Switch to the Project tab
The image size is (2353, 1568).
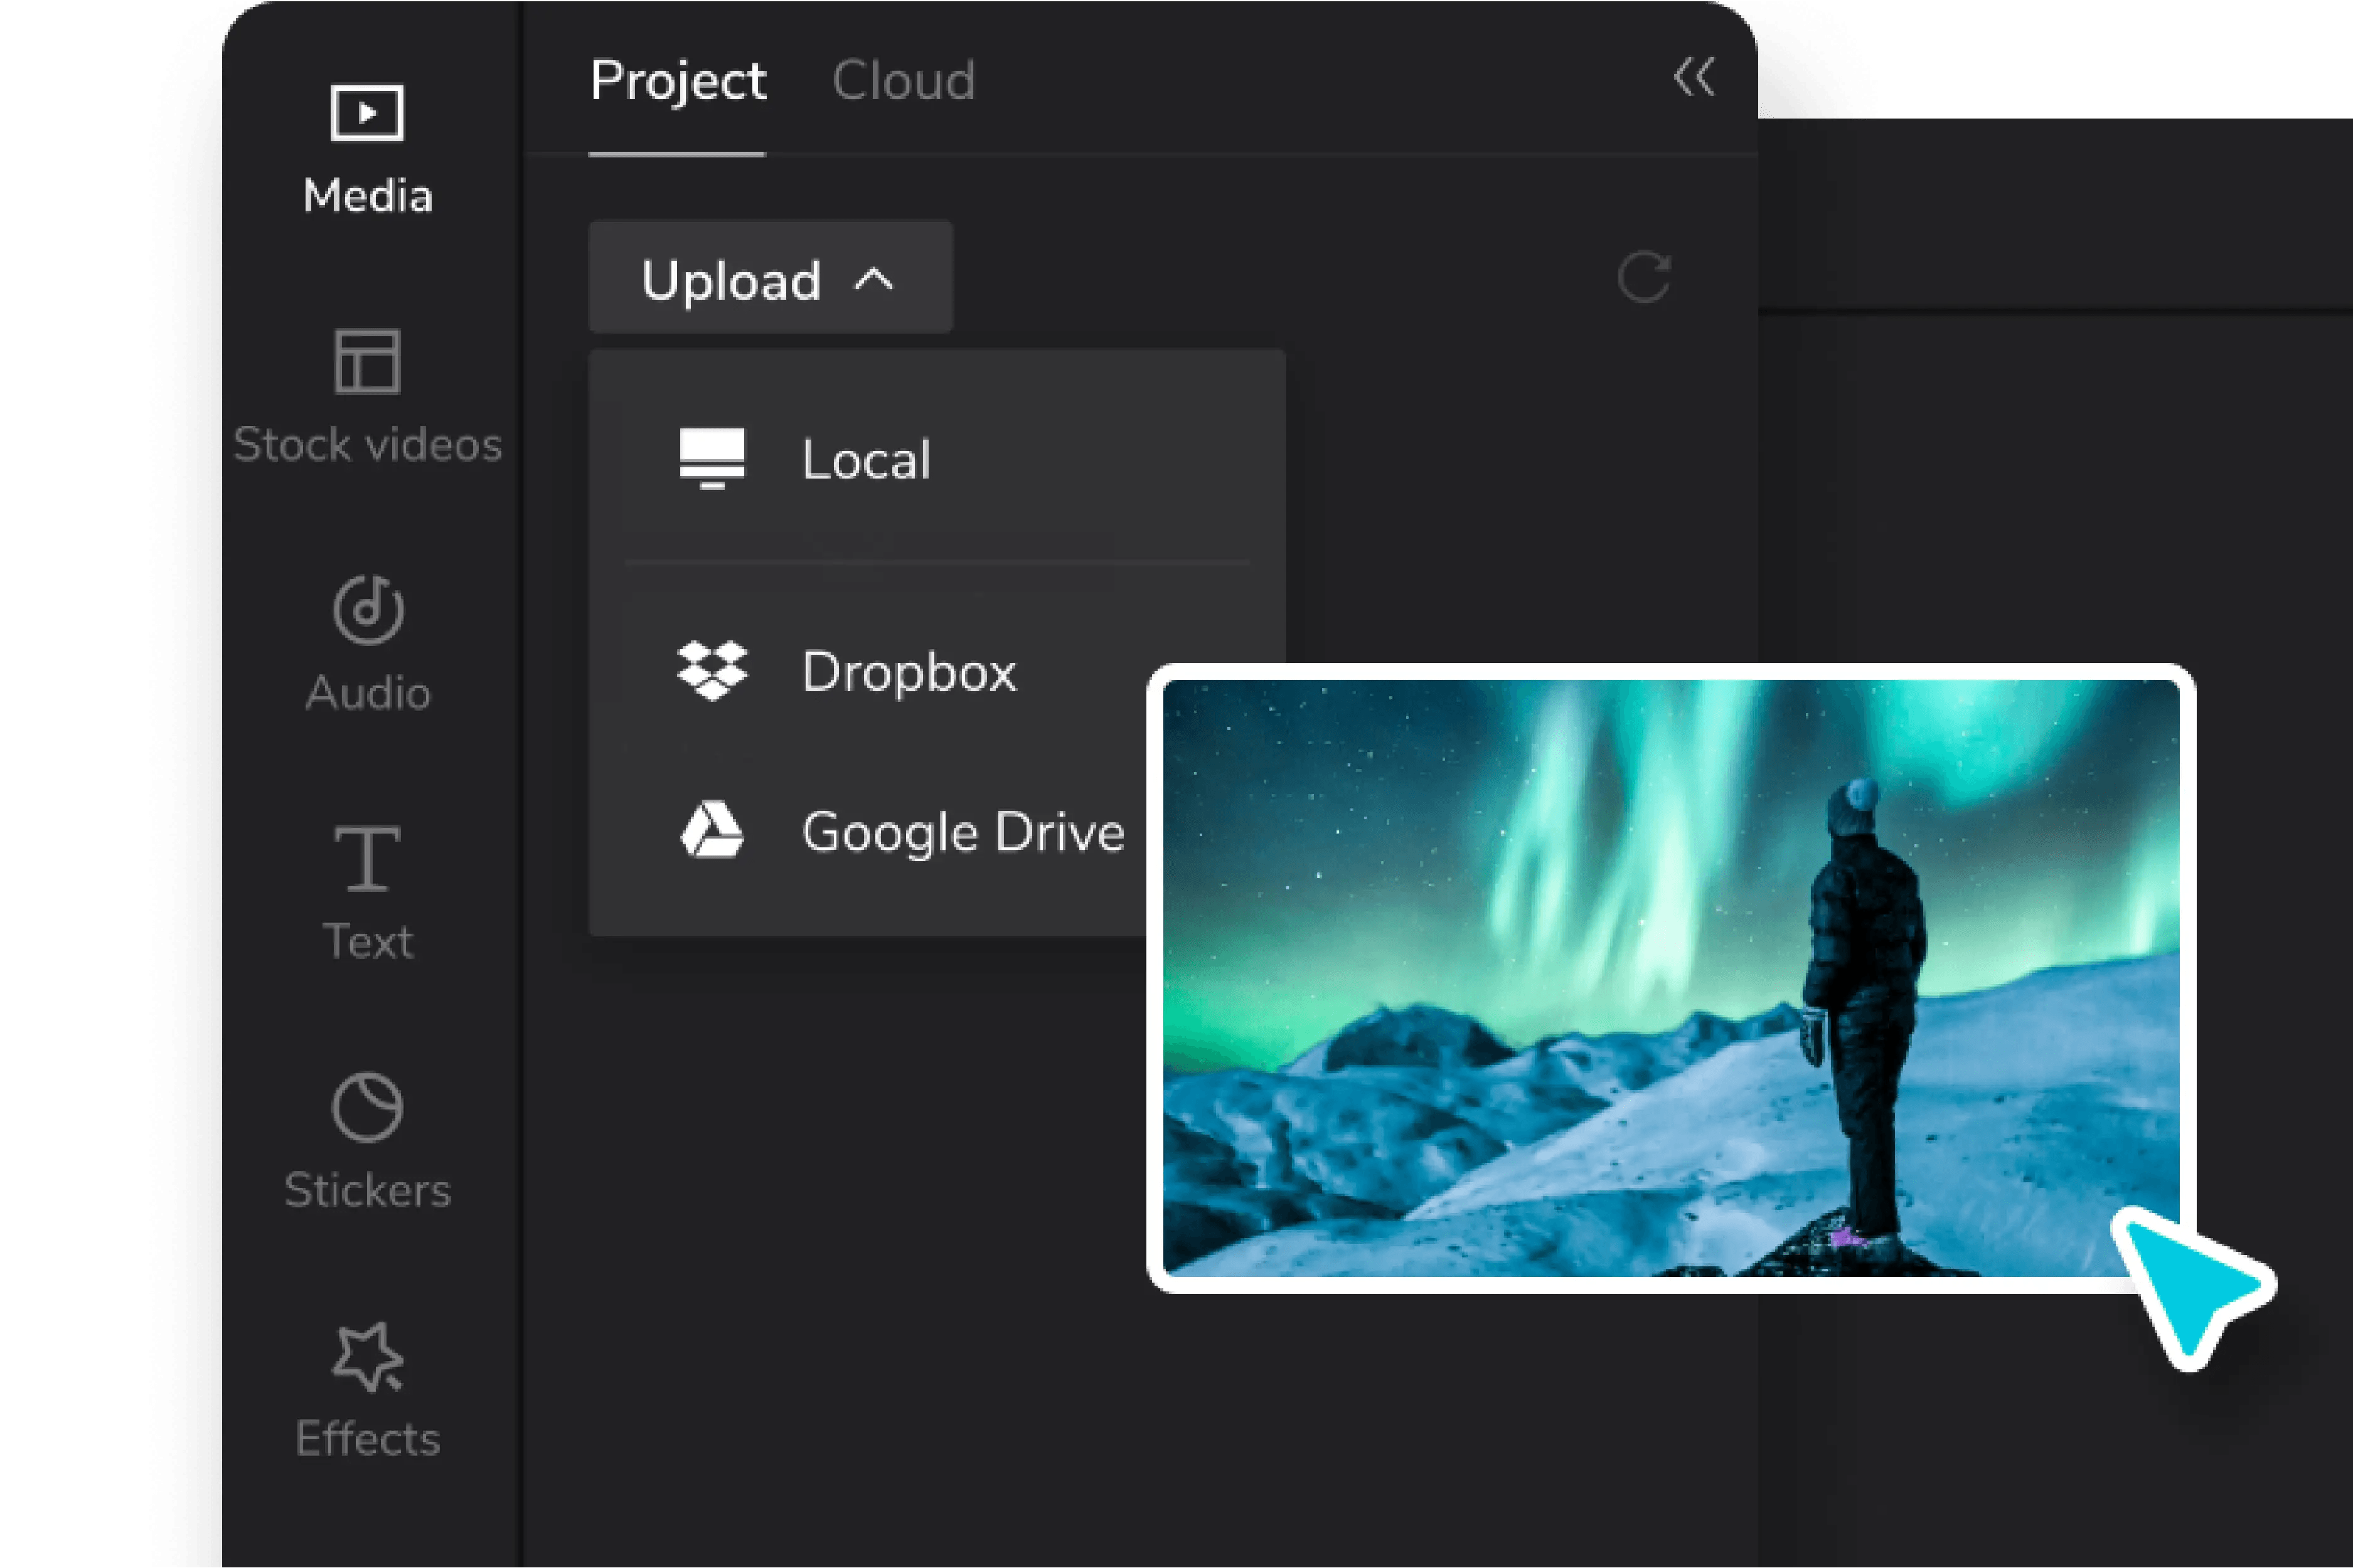[x=677, y=81]
